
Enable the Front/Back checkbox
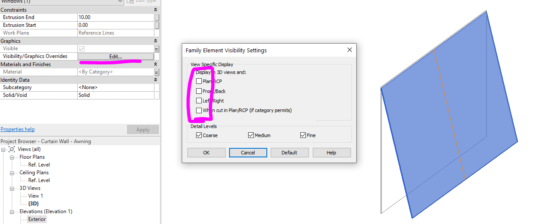point(199,91)
